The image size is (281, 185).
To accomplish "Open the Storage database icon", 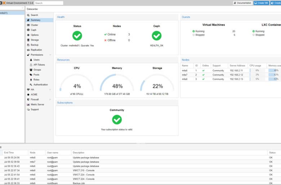I will [x=28, y=40].
